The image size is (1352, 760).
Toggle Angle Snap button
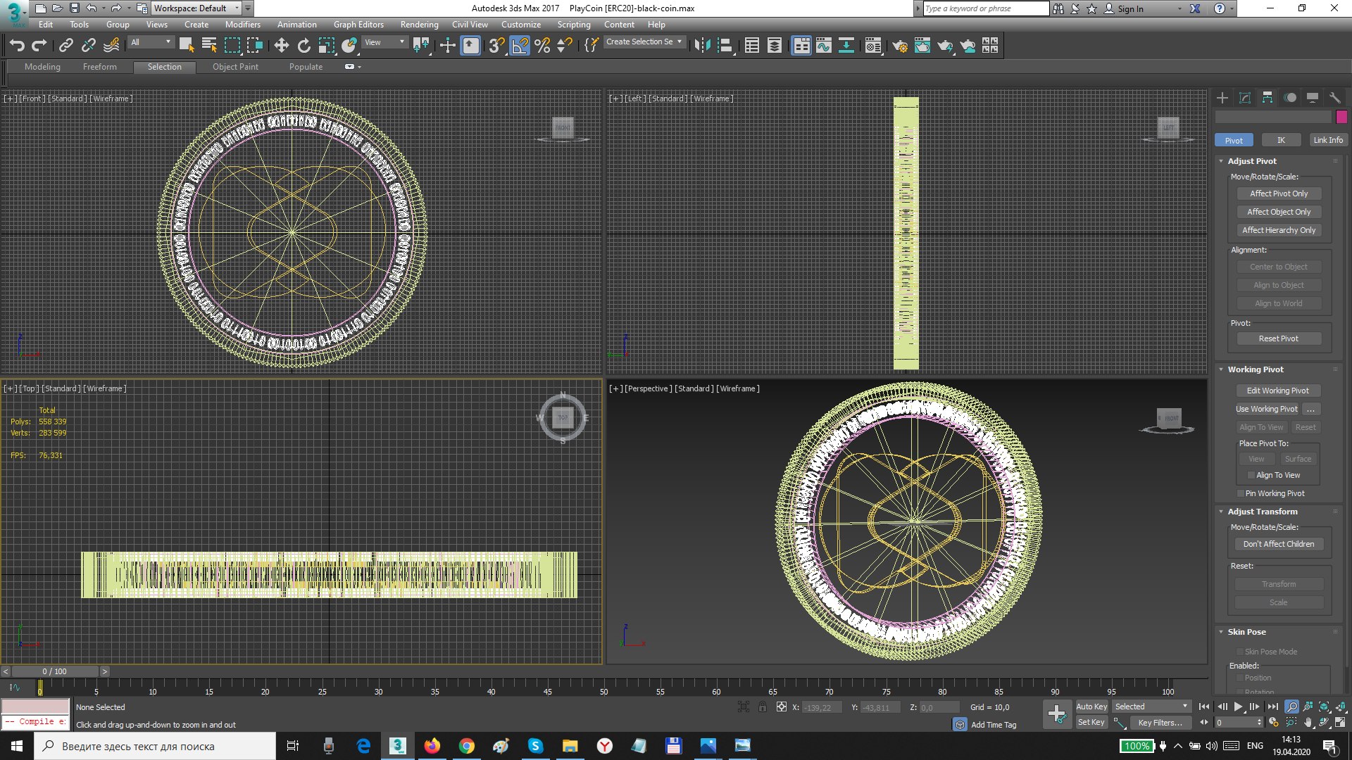click(x=520, y=46)
